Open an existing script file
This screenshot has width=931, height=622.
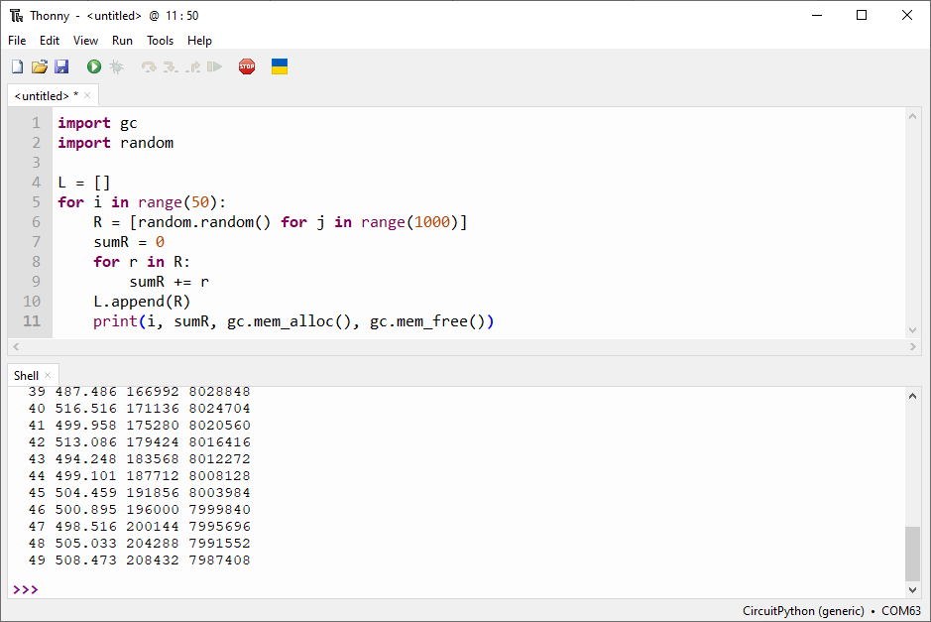(x=39, y=66)
